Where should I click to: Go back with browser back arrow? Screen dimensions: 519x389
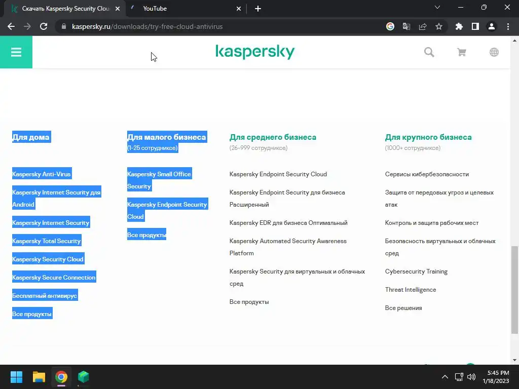tap(11, 26)
